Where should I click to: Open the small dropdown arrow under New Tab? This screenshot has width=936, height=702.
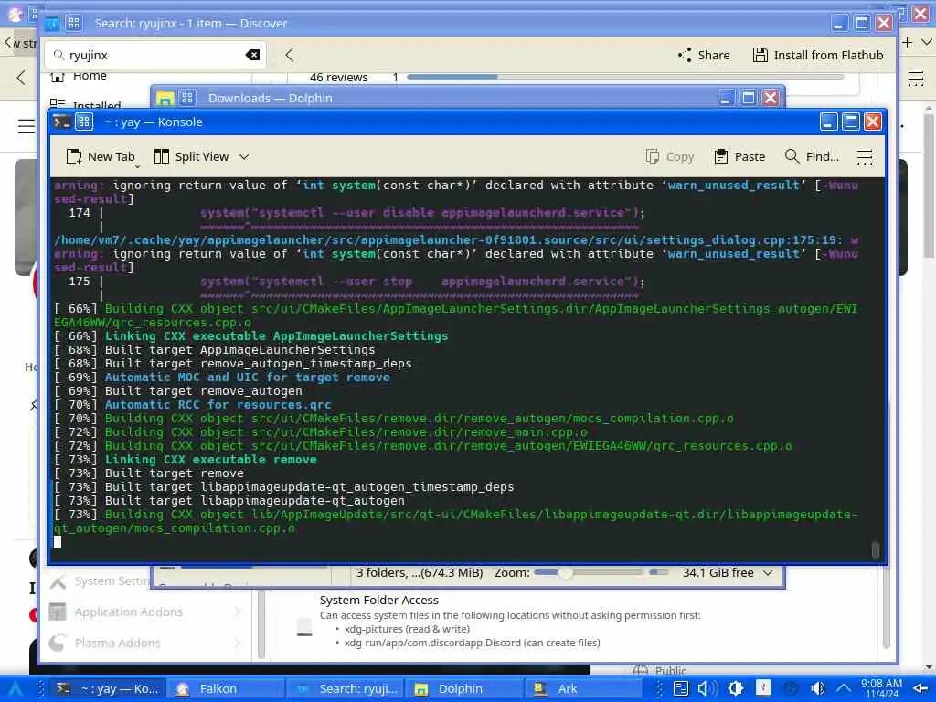pos(137,166)
